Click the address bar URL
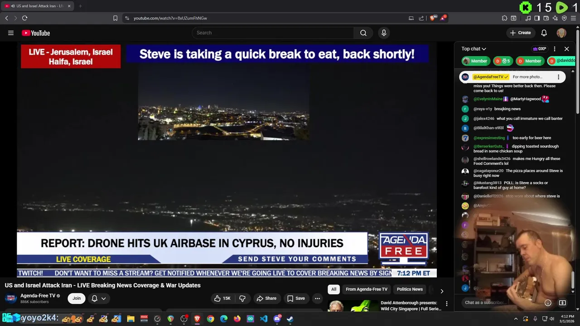This screenshot has width=580, height=326. (x=170, y=18)
